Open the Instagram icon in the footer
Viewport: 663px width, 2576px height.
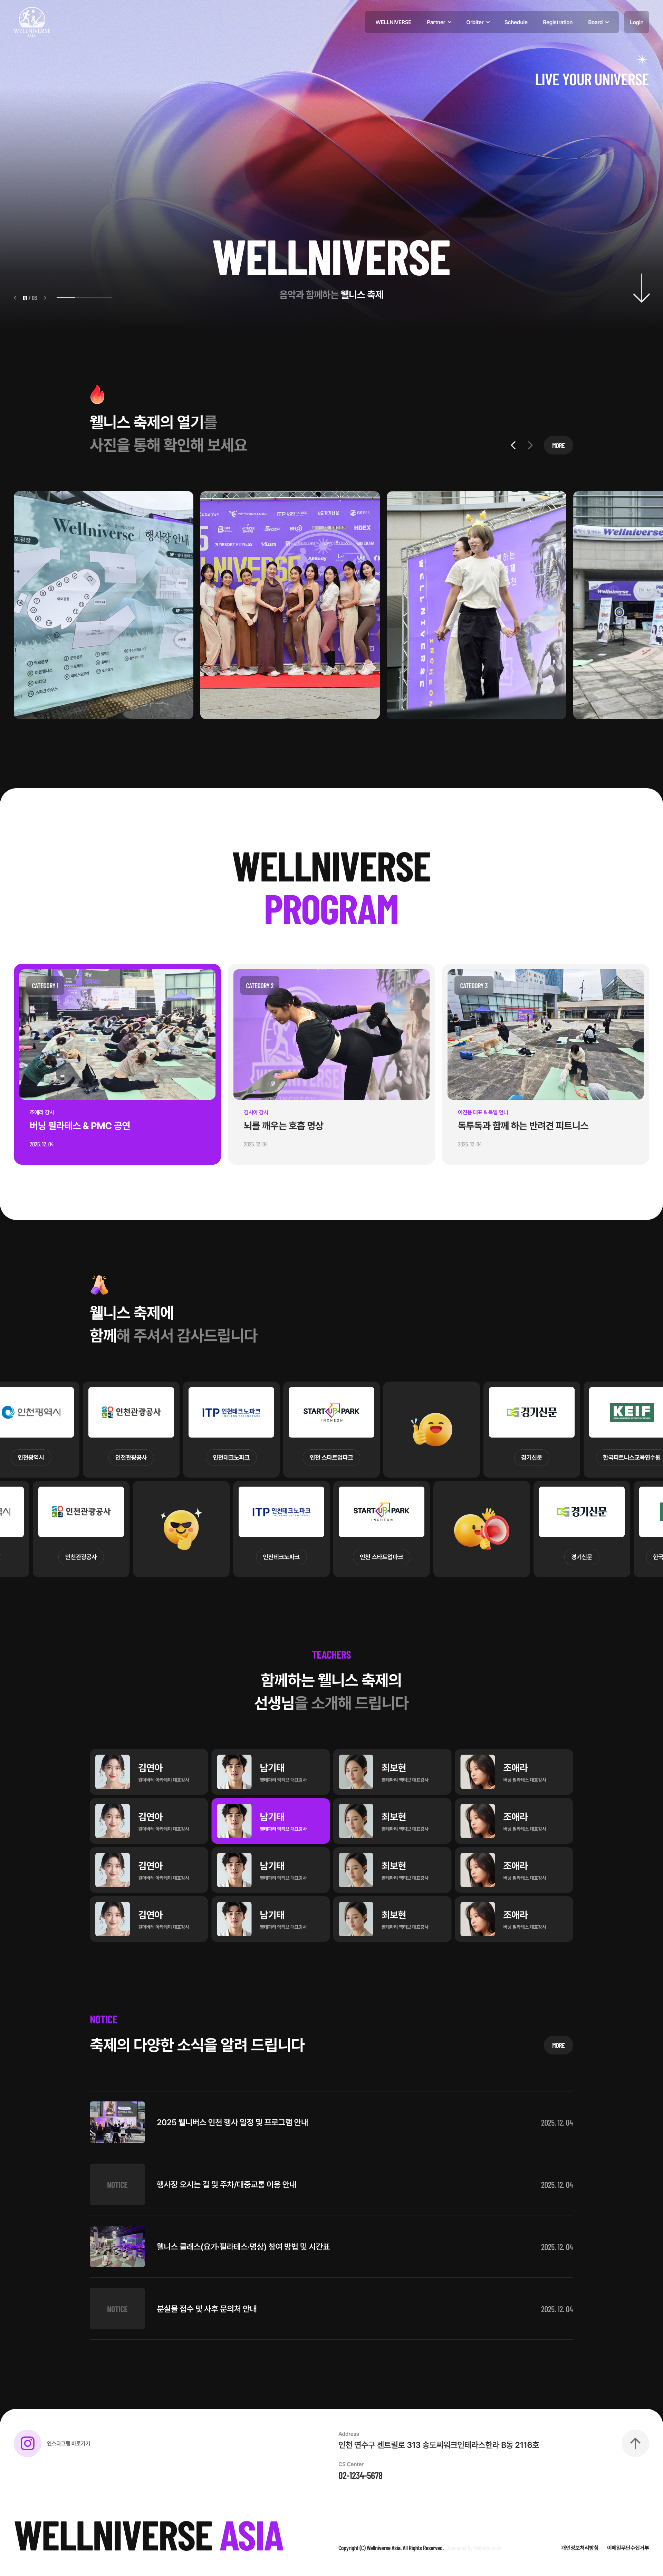[x=28, y=2443]
